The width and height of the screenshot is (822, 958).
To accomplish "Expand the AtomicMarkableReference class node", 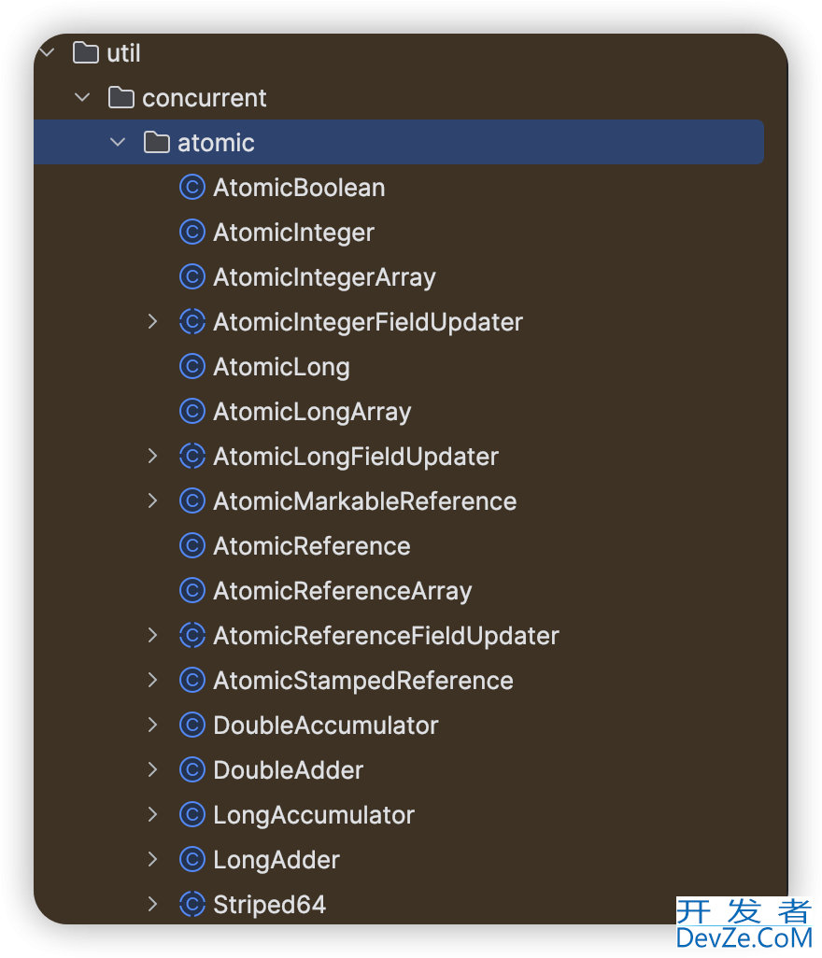I will click(153, 501).
